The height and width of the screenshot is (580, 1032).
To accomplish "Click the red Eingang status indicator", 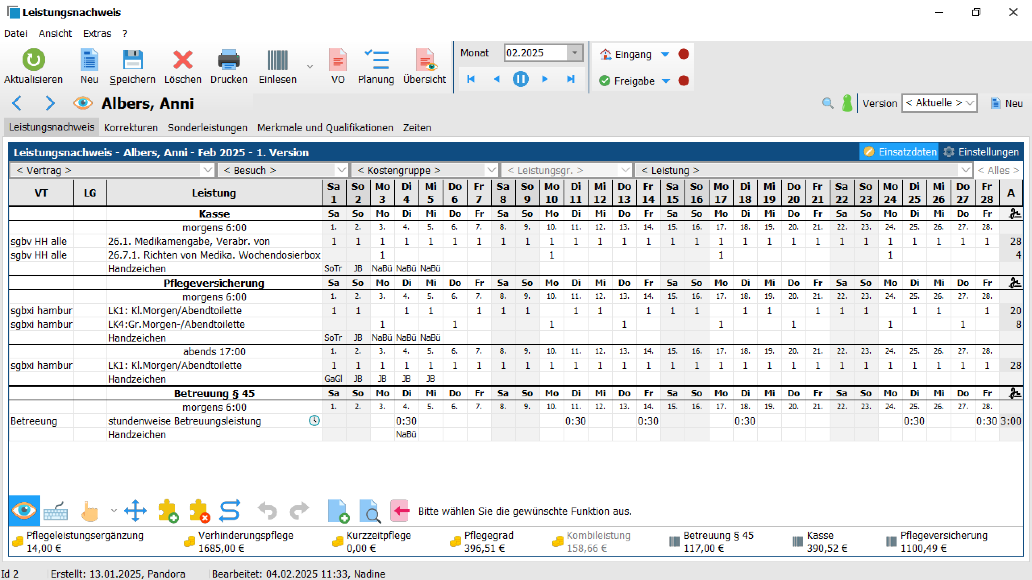I will (683, 54).
